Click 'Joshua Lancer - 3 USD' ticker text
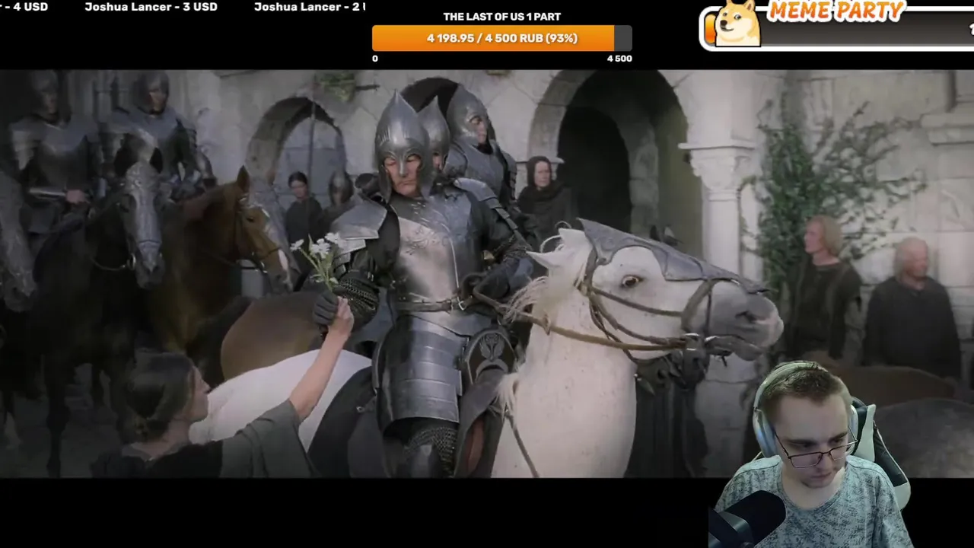Image resolution: width=974 pixels, height=548 pixels. [x=151, y=7]
